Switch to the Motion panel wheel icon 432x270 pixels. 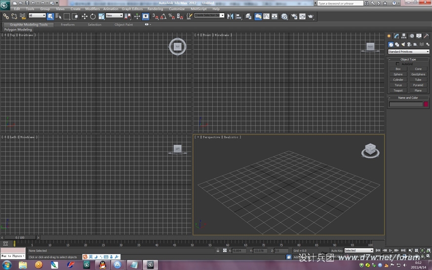point(412,36)
